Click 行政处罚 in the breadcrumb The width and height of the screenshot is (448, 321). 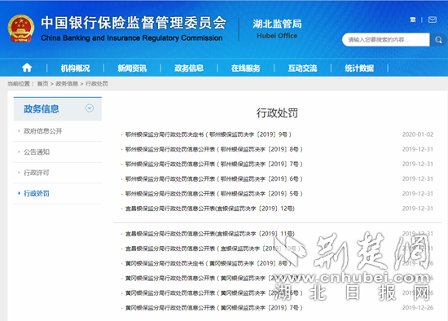pos(97,84)
